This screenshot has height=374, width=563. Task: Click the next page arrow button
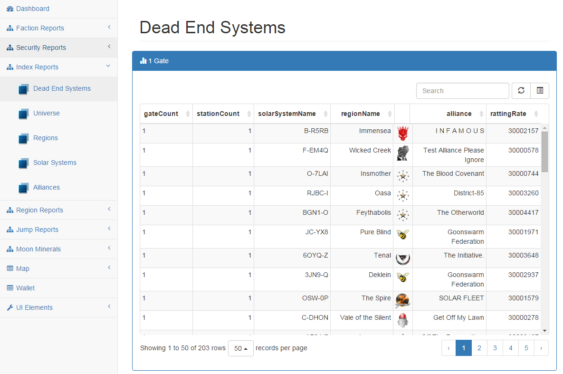tap(541, 348)
